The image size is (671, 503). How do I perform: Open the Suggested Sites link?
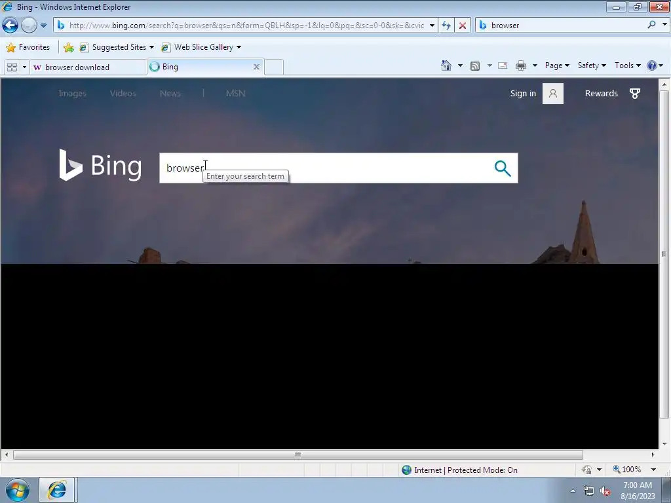pos(117,47)
